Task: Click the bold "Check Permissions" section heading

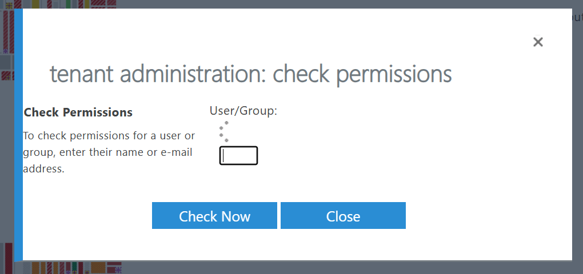Action: point(78,112)
